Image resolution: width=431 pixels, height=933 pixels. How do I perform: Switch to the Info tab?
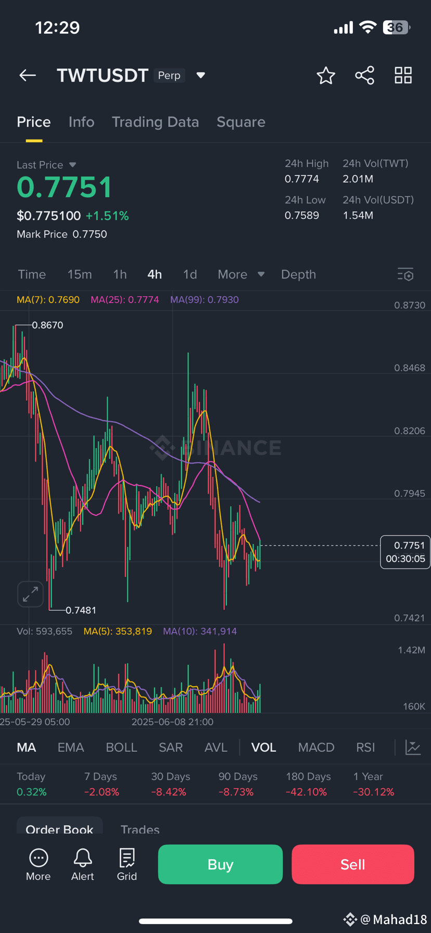(x=82, y=122)
